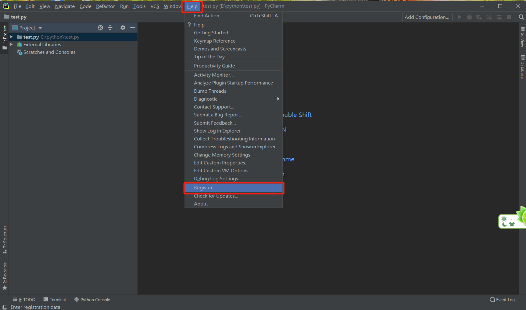Choose Show Log in Explorer
The image size is (526, 310).
coord(234,131)
